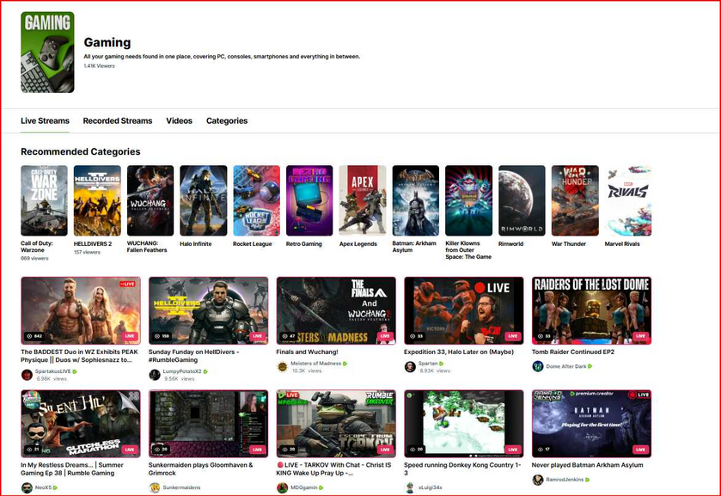Open WUCHANG: Fallen Feathers category cover
Image resolution: width=721 pixels, height=496 pixels.
click(x=150, y=200)
